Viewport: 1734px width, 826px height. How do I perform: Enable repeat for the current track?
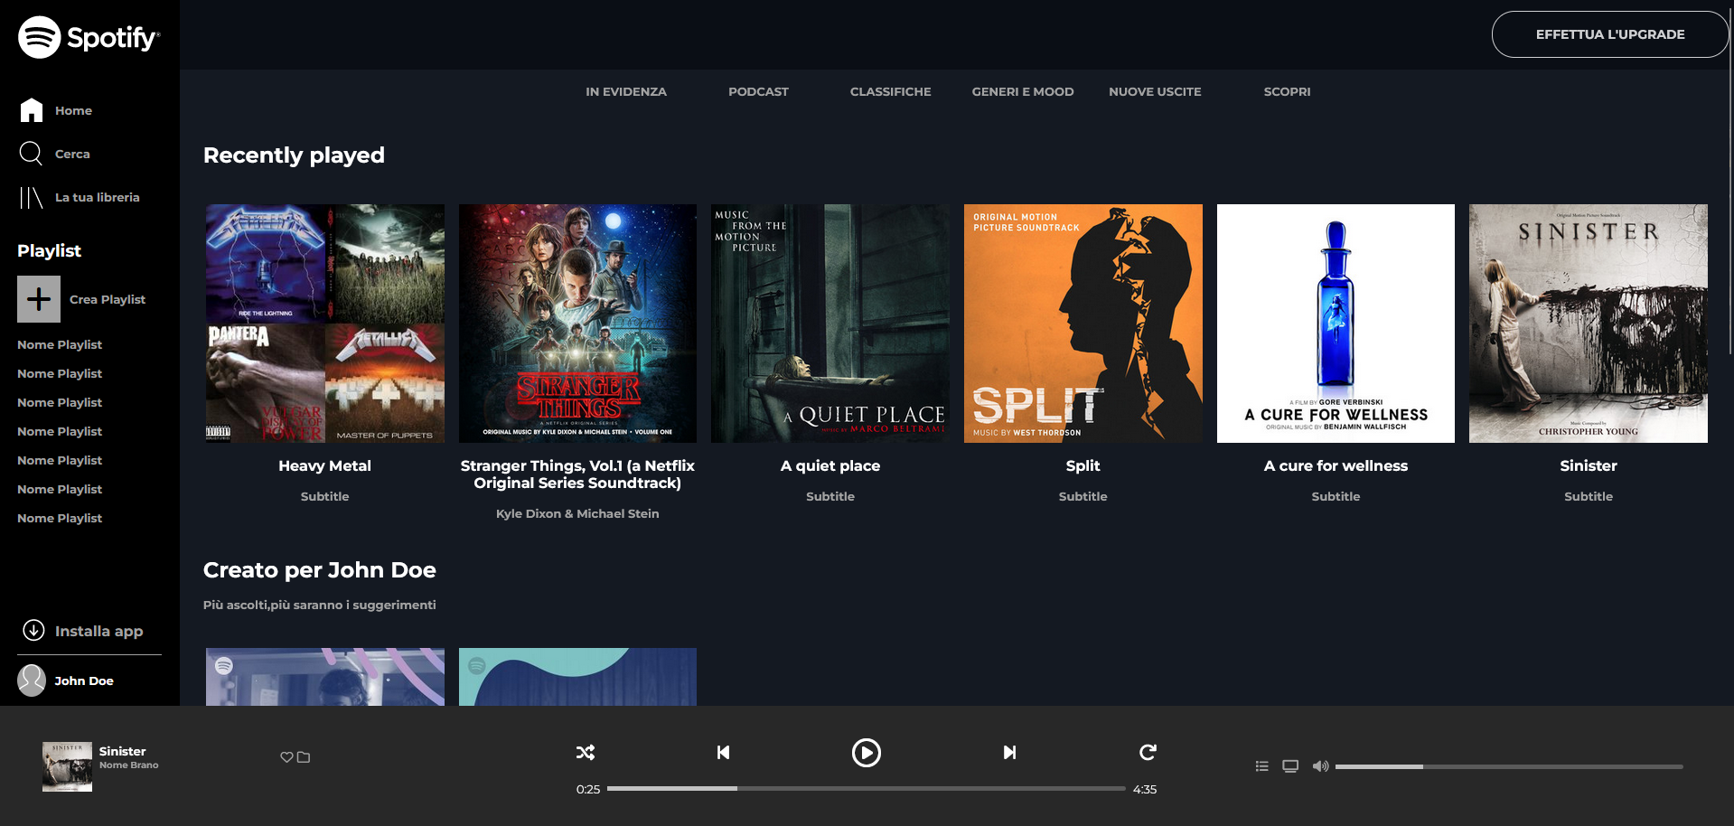point(1147,752)
